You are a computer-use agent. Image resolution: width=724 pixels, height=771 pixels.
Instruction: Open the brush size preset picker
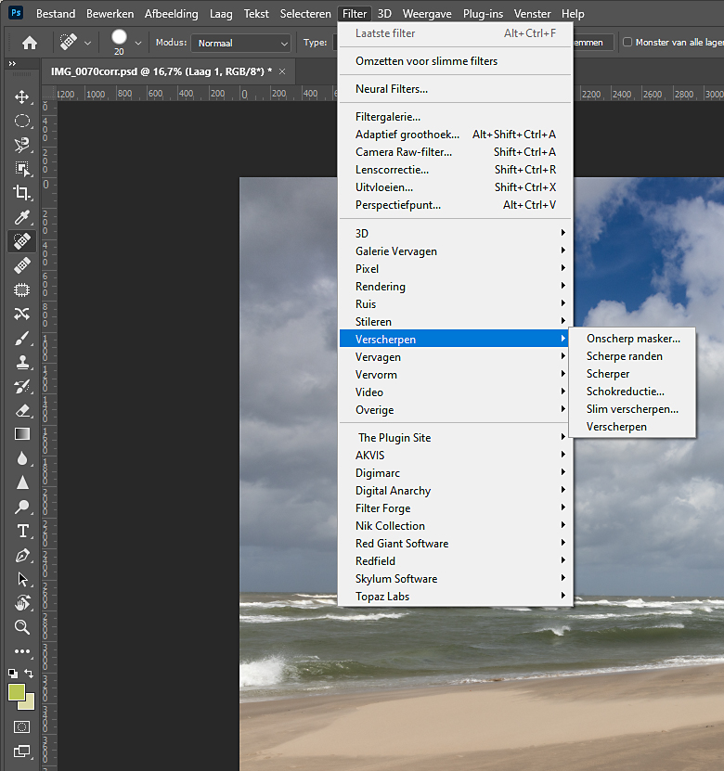click(138, 43)
